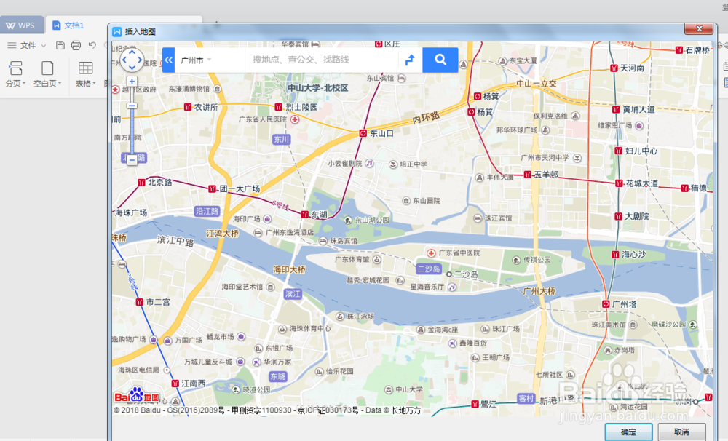Click the 海印大桥 bridge label
This screenshot has width=728, height=441.
tap(289, 270)
